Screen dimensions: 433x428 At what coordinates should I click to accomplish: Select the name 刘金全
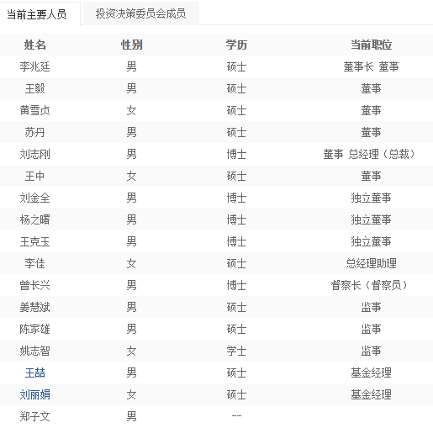[x=35, y=198]
